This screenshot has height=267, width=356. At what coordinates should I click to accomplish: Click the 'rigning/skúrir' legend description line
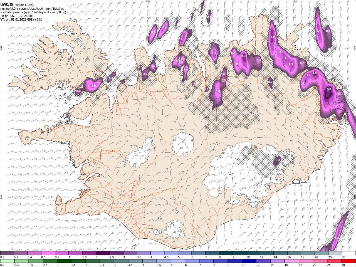pos(33,8)
